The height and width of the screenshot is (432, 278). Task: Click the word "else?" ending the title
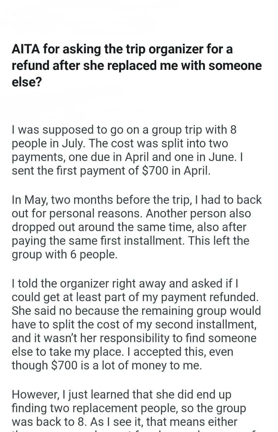pos(27,82)
